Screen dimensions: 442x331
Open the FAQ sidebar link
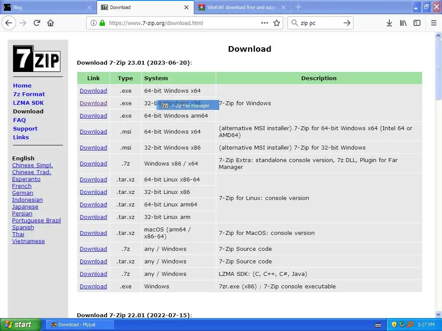(x=19, y=120)
